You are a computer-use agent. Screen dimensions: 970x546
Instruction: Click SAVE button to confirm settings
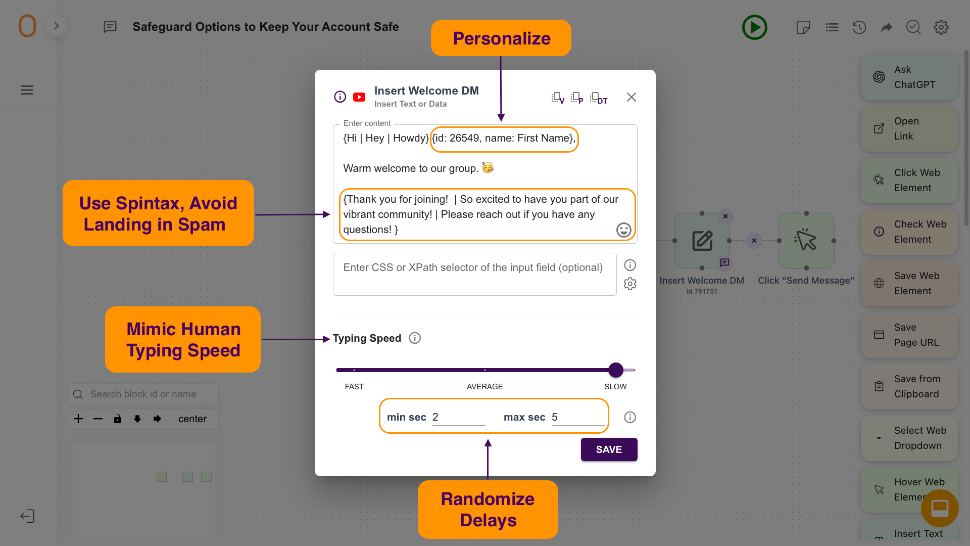click(608, 449)
